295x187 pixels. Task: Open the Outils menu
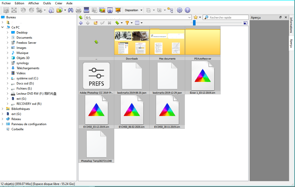(x=47, y=3)
